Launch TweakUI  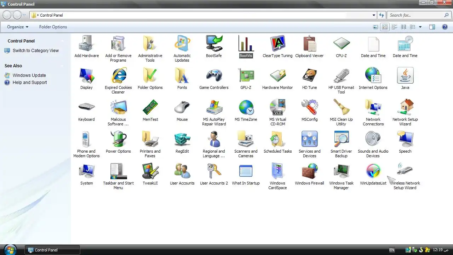pos(150,174)
